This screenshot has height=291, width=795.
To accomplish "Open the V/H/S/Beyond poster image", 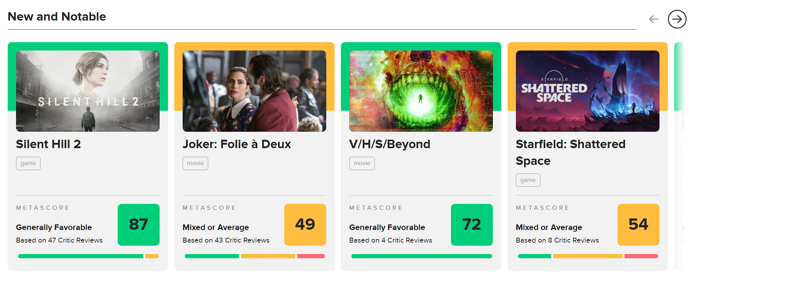I will click(x=421, y=91).
